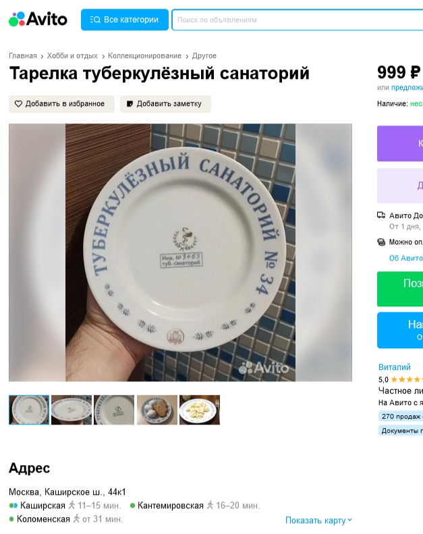Show the third close-up thumbnail
423x534 pixels.
click(x=114, y=410)
